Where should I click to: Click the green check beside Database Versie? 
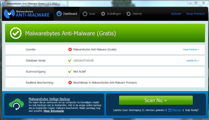[70, 60]
